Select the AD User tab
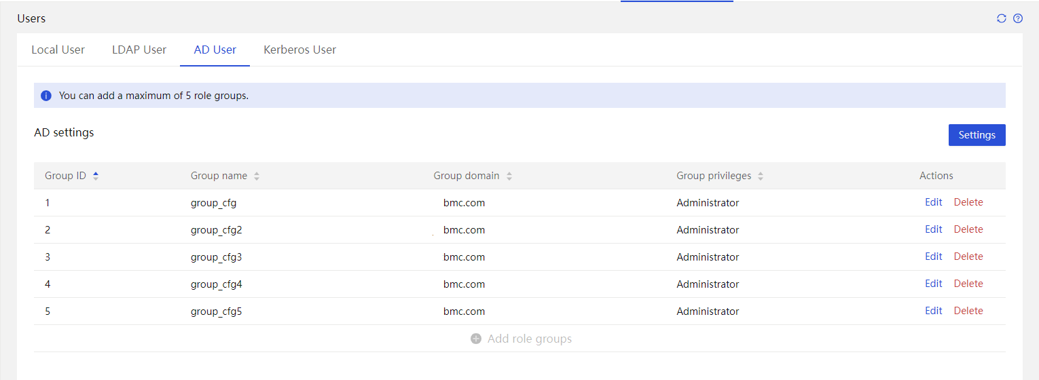Image resolution: width=1039 pixels, height=380 pixels. click(215, 50)
